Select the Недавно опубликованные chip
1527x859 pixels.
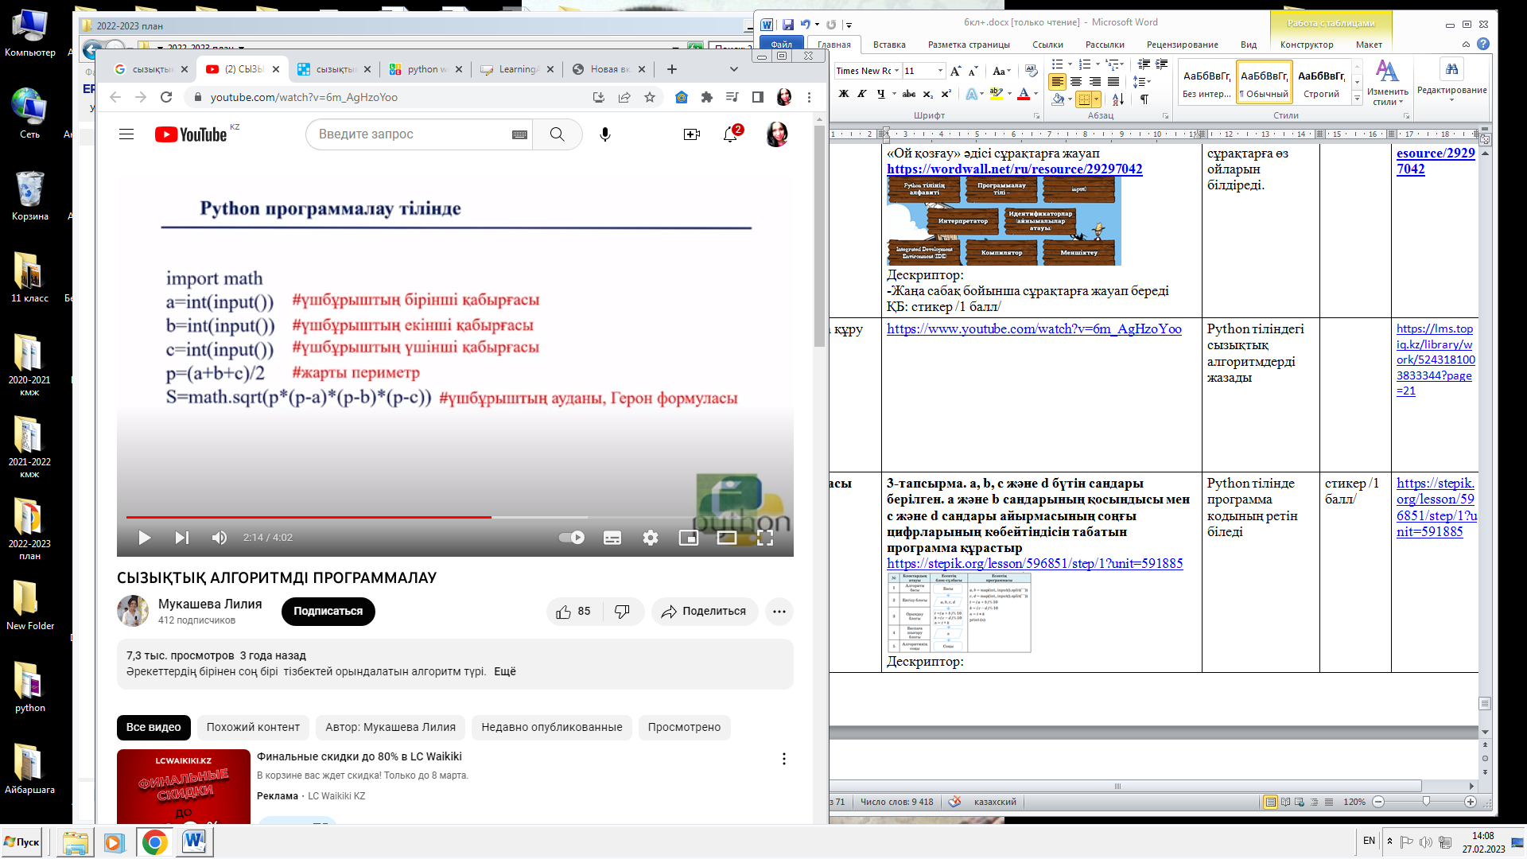click(x=552, y=727)
